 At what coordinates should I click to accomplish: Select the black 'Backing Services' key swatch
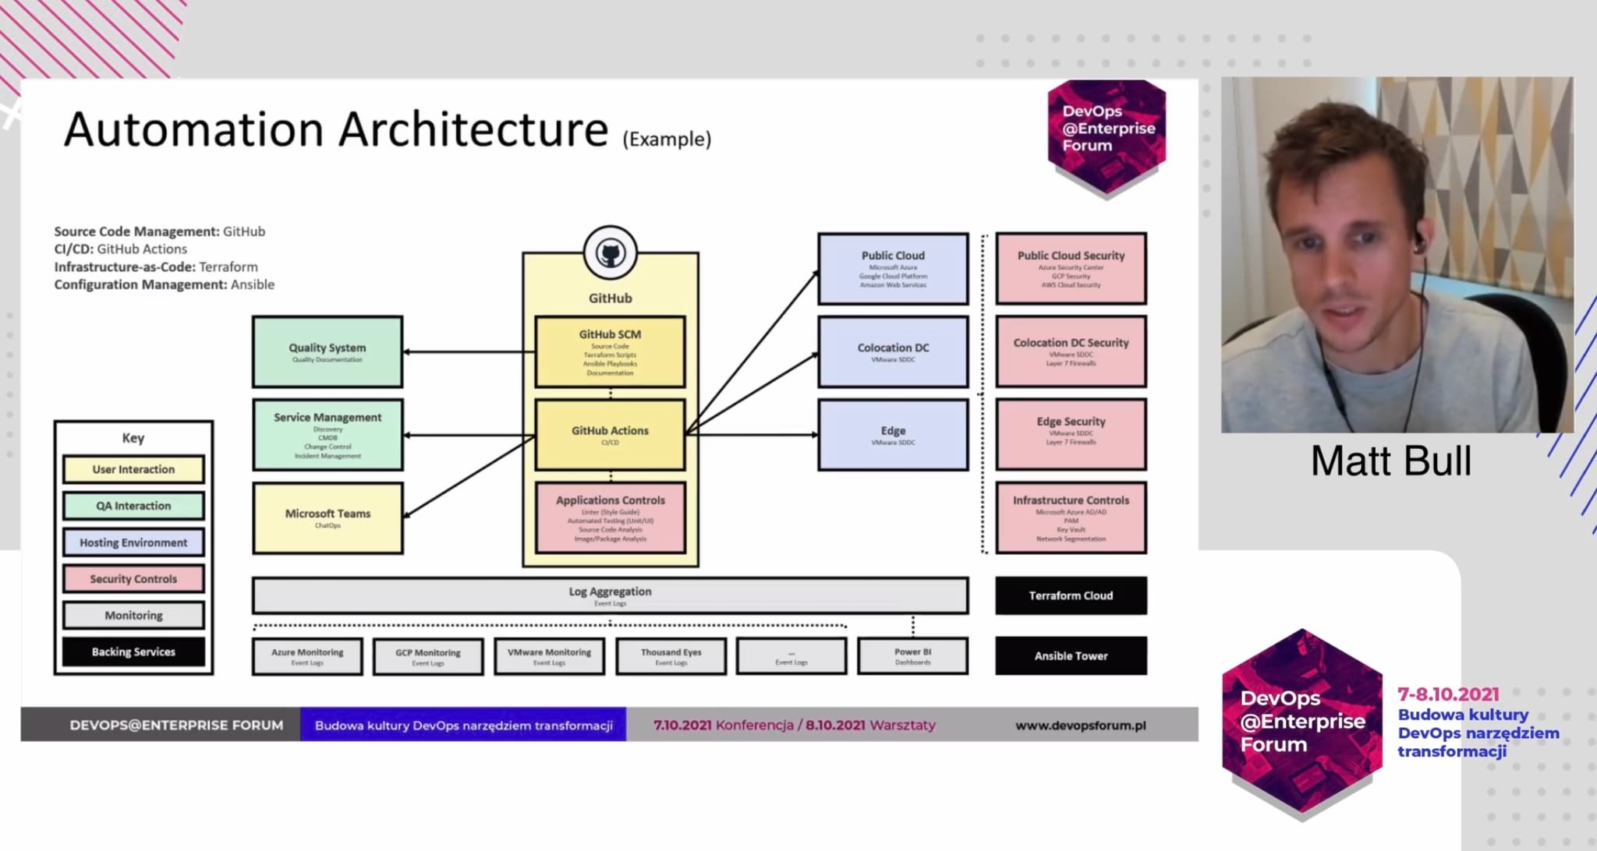(x=133, y=651)
